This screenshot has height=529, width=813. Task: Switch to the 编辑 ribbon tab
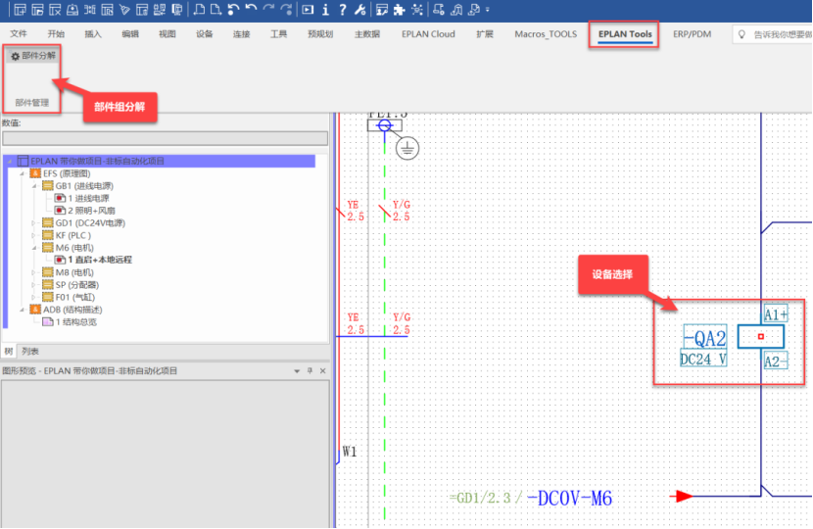[130, 33]
